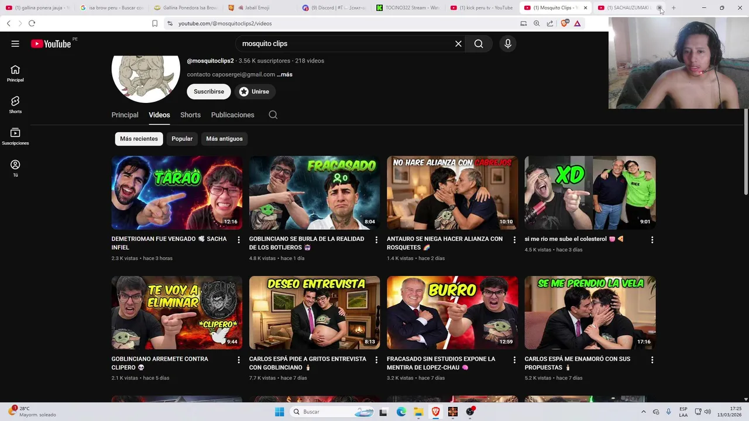The height and width of the screenshot is (421, 749).
Task: Switch to Publicaciones channel tab
Action: [232, 115]
